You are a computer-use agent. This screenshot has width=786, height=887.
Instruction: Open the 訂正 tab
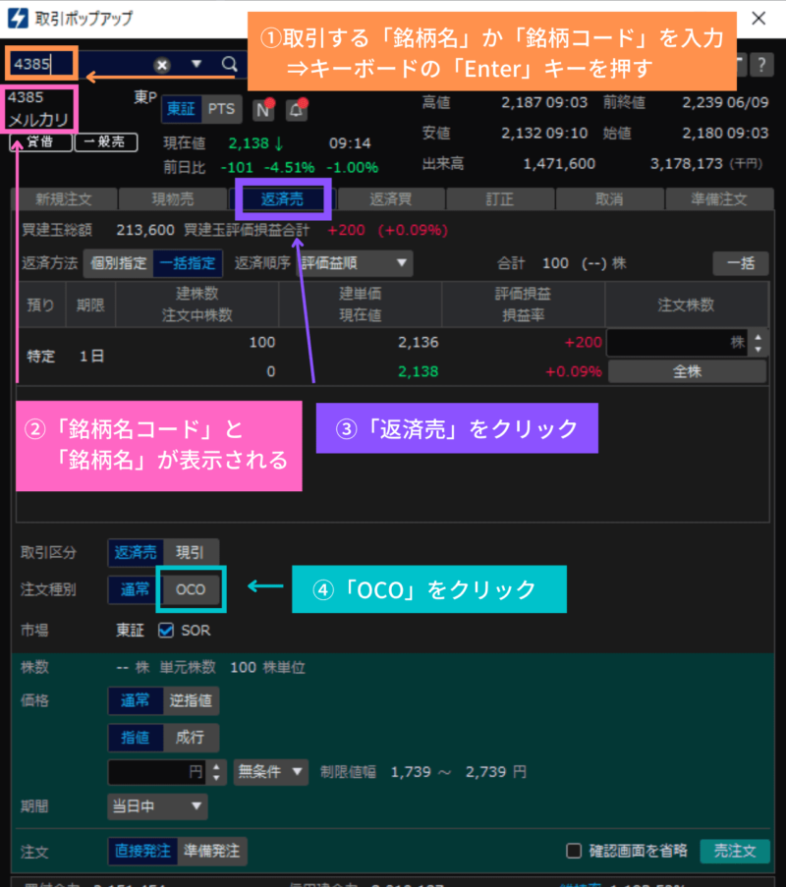click(500, 198)
